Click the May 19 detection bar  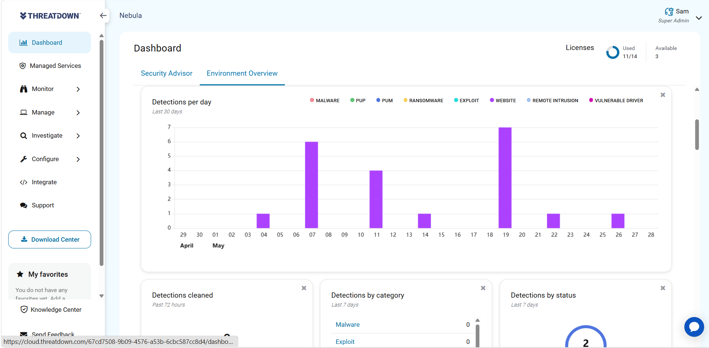click(505, 178)
